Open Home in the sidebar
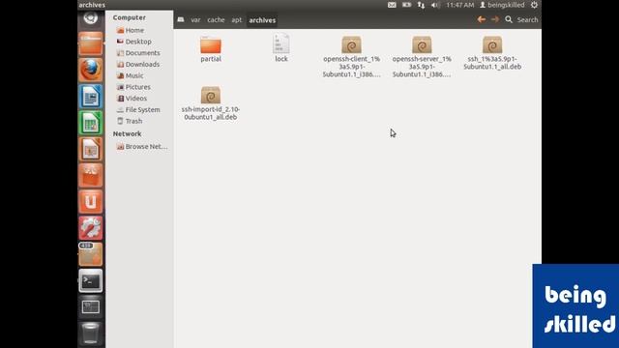Viewport: 619px width, 348px height. pos(131,30)
